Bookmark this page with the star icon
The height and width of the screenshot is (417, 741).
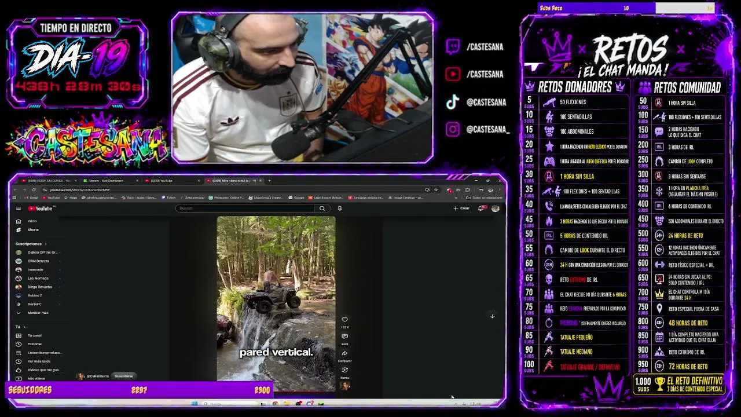click(x=435, y=190)
